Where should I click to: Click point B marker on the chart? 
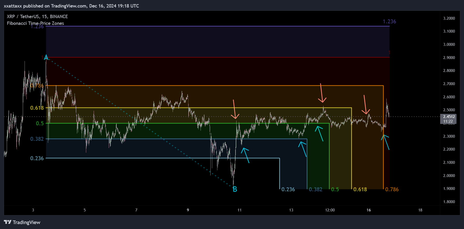pyautogui.click(x=235, y=189)
